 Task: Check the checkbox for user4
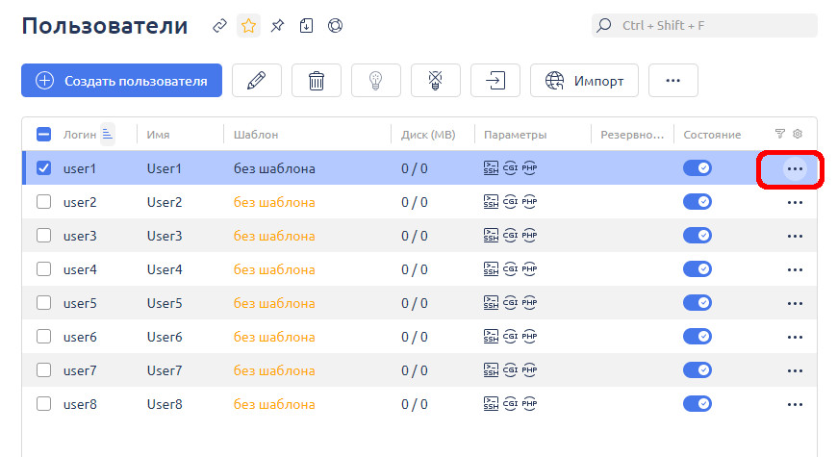click(x=43, y=269)
